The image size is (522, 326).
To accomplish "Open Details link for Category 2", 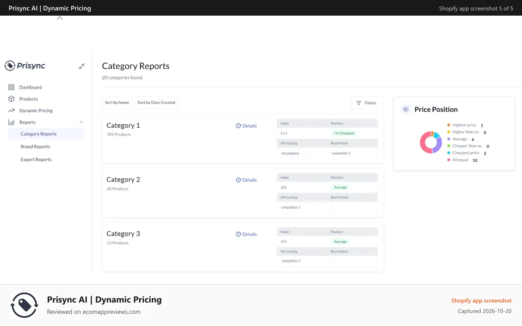I will 247,180.
